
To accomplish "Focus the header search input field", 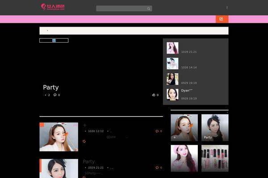I will 124,8.
